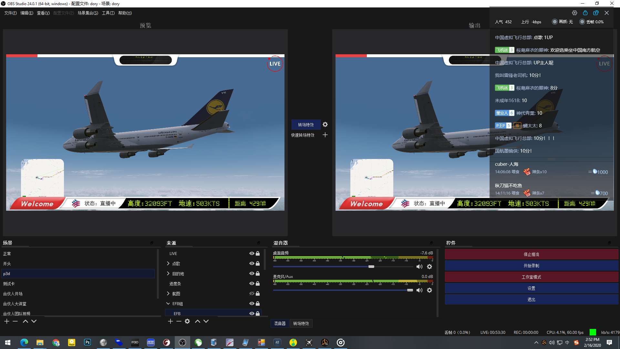Expand the 航图 source group

[x=168, y=294]
